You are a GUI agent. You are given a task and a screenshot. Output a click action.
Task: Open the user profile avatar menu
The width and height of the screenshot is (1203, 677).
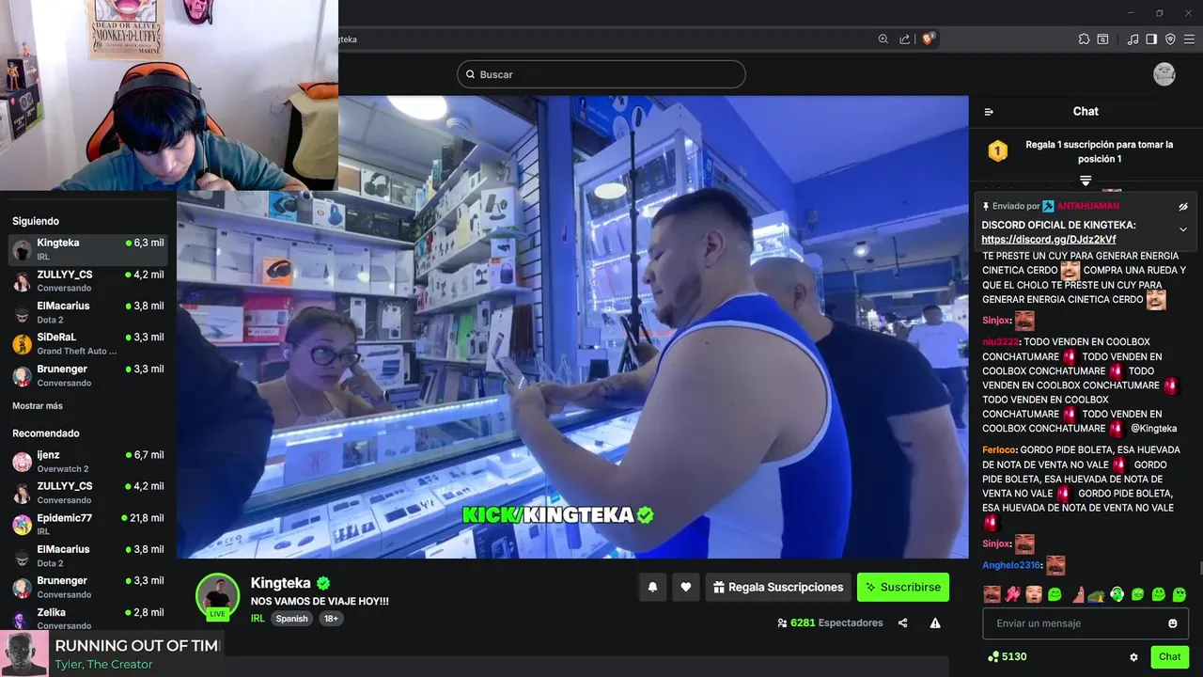pyautogui.click(x=1164, y=74)
